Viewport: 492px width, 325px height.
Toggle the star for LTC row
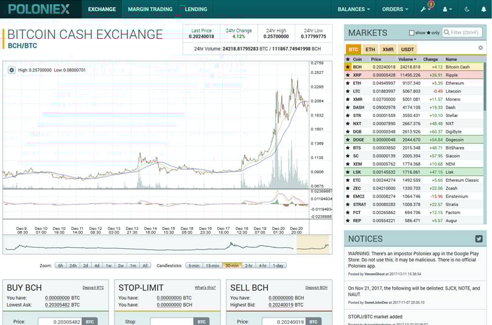point(348,91)
